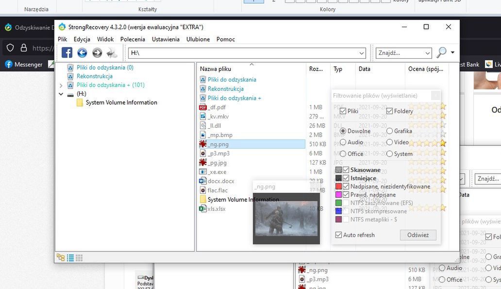Click the Odśwież button

[x=418, y=235]
